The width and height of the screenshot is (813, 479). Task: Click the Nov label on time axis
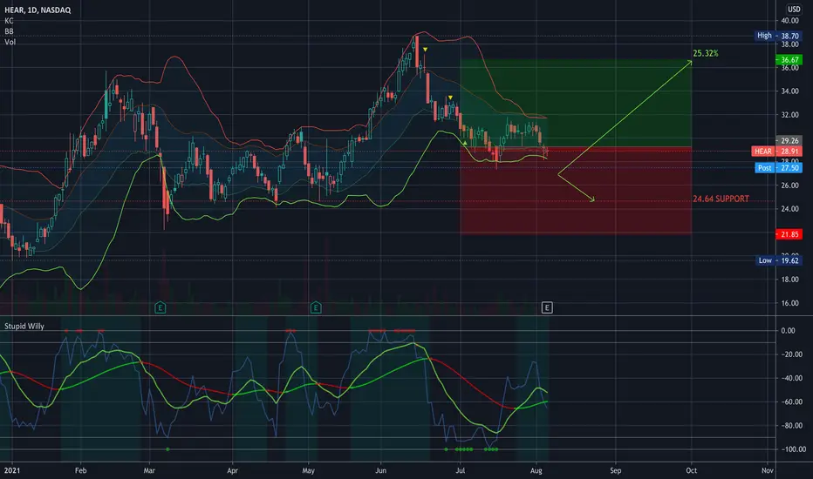[768, 470]
